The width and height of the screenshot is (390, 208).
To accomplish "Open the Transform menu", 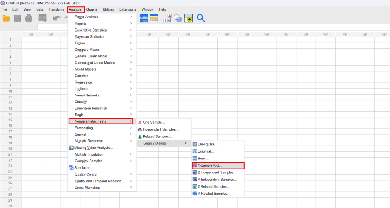I will point(56,9).
